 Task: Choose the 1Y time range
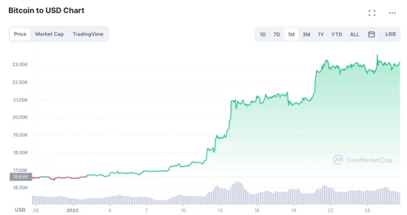coord(321,34)
